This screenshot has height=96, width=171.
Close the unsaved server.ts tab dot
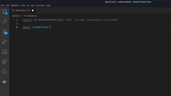click(x=33, y=10)
